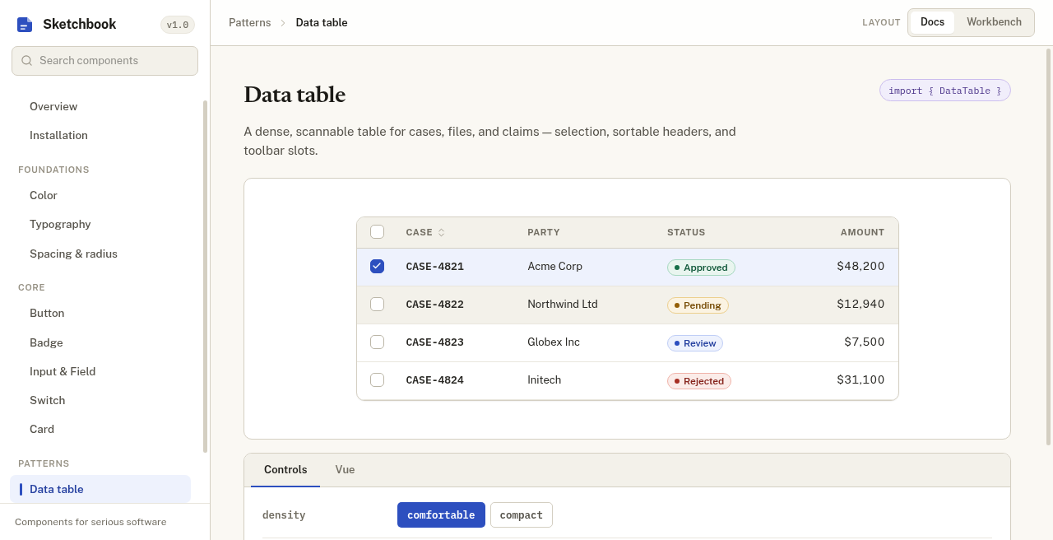Open the Installation page
1053x540 pixels.
point(100,136)
